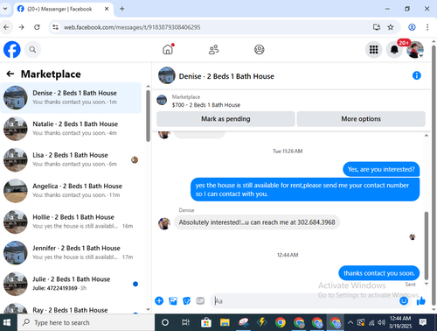Open the taskbar clock and date
This screenshot has width=437, height=331.
coord(400,322)
